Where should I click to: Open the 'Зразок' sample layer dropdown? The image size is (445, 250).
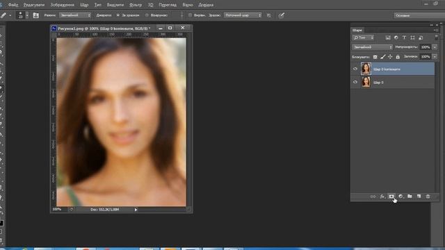pos(243,15)
